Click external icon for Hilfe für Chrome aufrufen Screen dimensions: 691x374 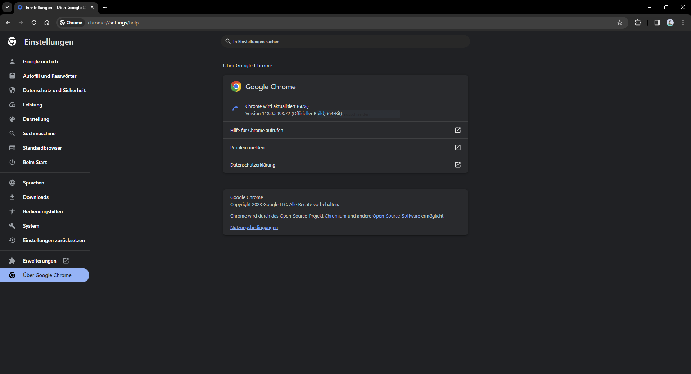coord(458,130)
